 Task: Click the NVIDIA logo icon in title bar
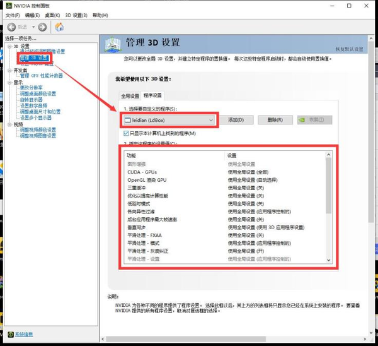coord(9,6)
